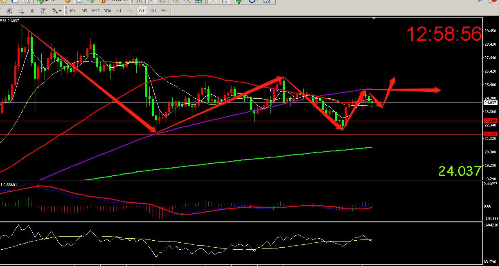Open the arrows objects dropdown
The width and height of the screenshot is (500, 266).
[56, 11]
